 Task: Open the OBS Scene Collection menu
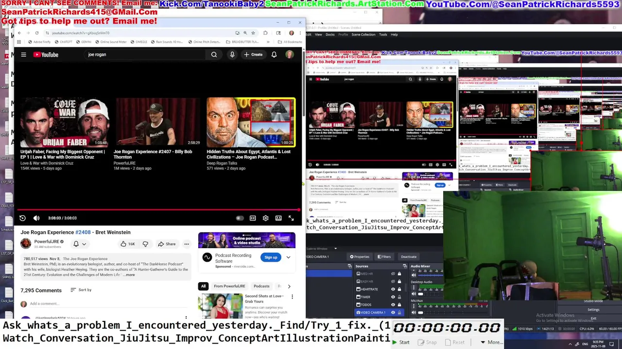[363, 34]
